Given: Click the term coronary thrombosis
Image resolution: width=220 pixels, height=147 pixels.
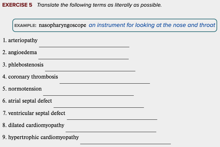Looking at the screenshot, I should [x=33, y=77].
